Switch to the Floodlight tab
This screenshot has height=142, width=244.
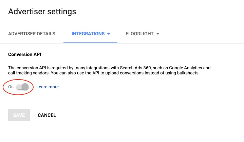[x=139, y=34]
